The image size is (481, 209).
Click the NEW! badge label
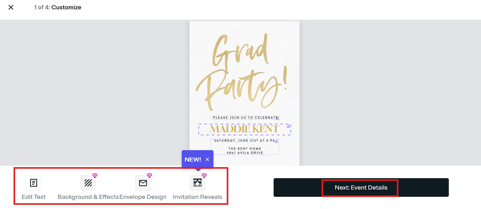[193, 159]
